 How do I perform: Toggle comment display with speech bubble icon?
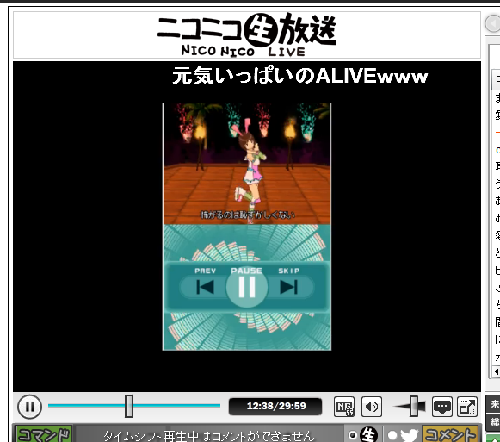442,407
